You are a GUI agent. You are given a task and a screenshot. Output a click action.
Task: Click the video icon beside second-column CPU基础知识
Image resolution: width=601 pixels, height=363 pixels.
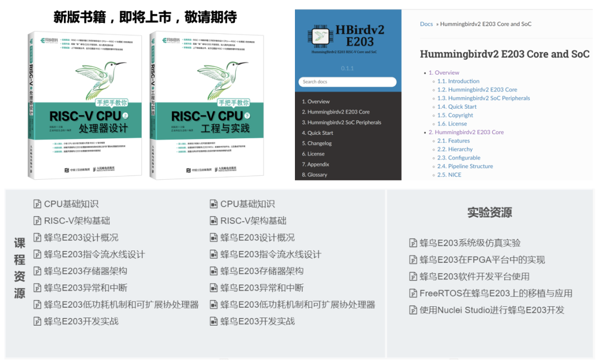point(214,204)
